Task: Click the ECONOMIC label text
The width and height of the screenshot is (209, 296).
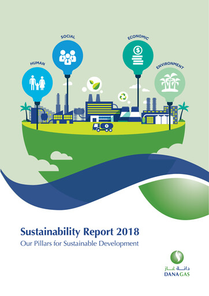Action: (x=138, y=37)
